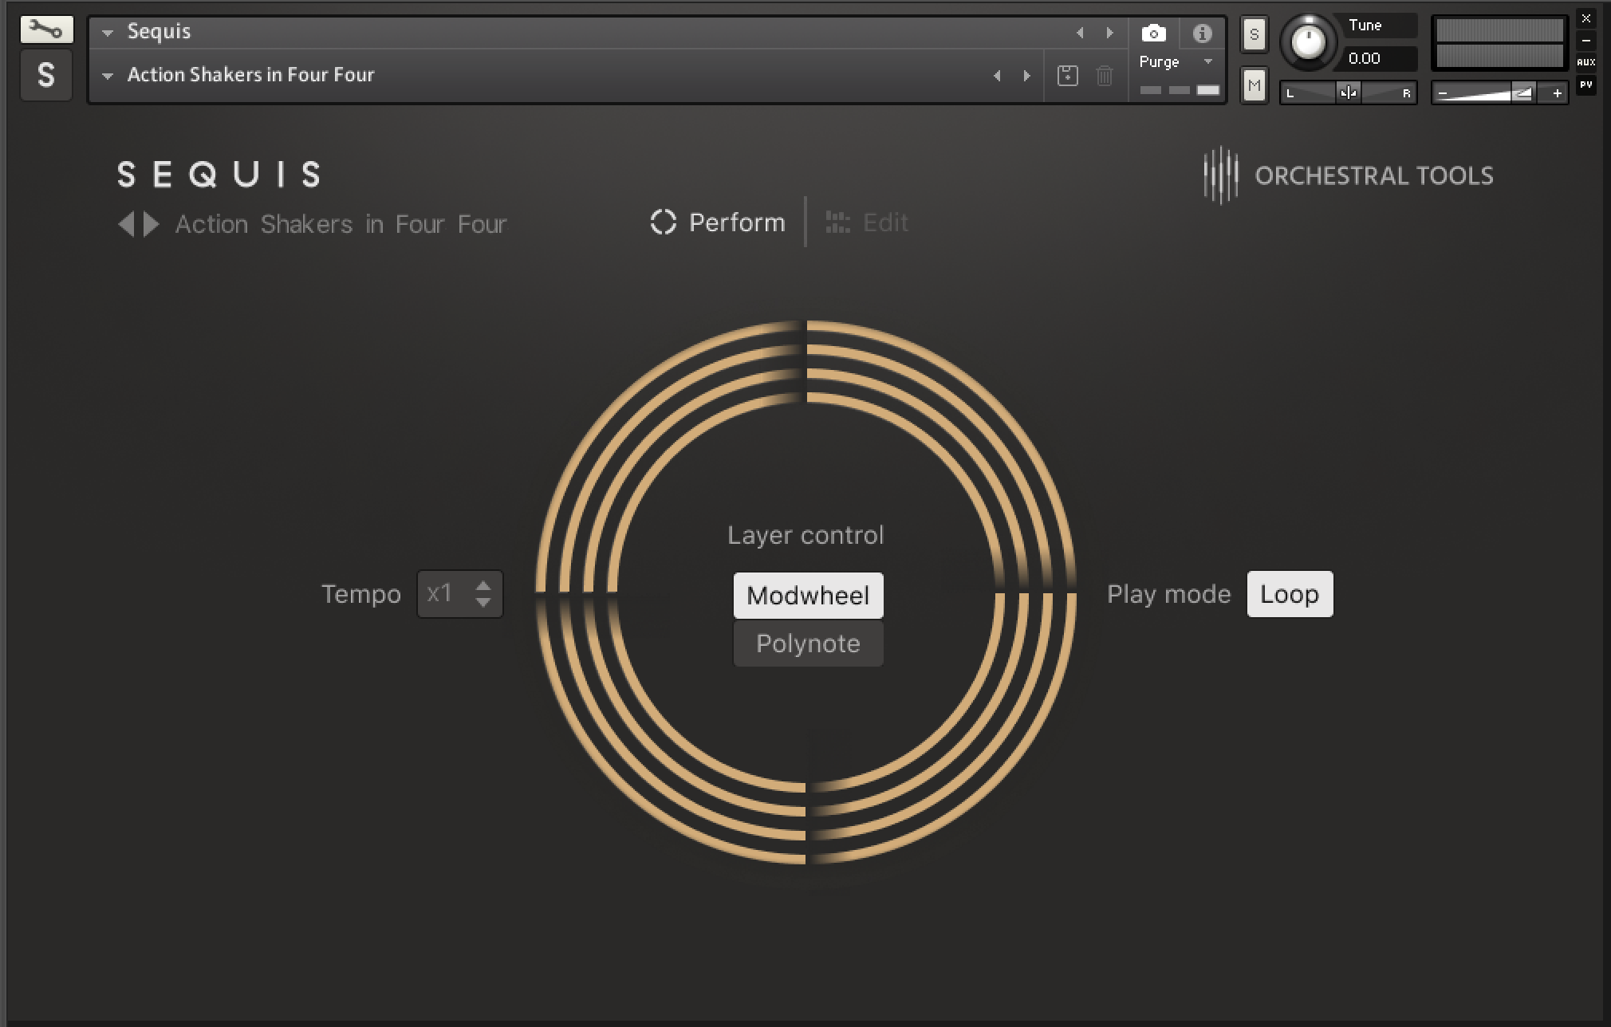Expand Action Shakers in Four Four snapshot menu
This screenshot has width=1611, height=1027.
(108, 76)
